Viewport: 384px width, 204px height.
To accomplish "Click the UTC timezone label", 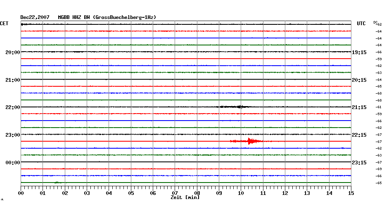I will click(361, 24).
